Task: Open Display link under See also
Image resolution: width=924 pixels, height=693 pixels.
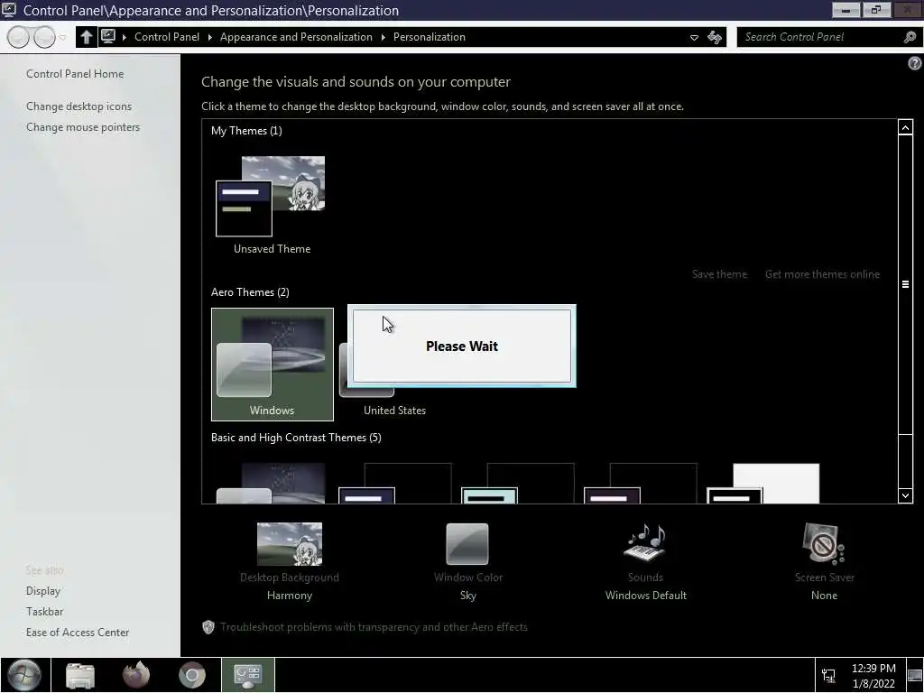Action: [x=43, y=590]
